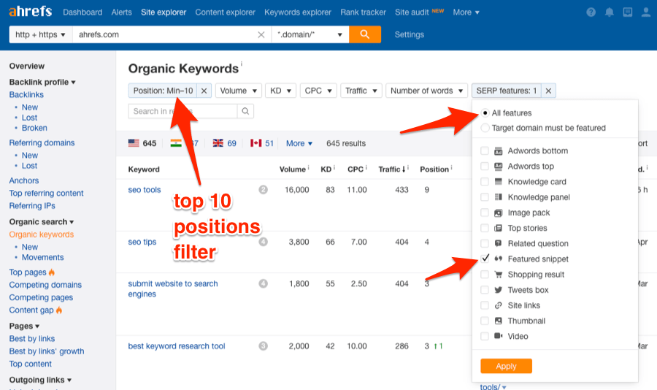Check the Adwords bottom checkbox

click(x=485, y=150)
